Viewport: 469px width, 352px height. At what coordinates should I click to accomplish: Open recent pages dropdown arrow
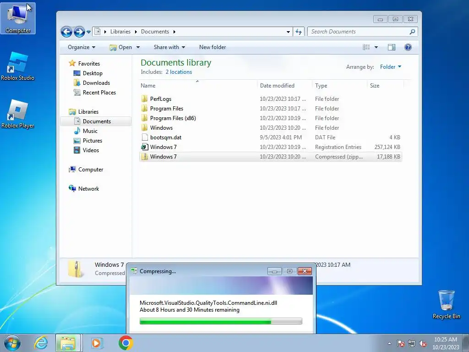(x=88, y=32)
